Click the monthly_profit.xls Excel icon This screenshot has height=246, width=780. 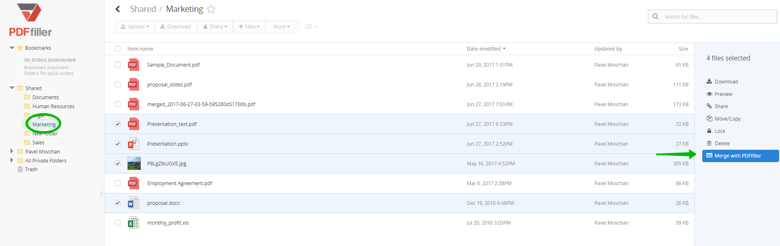tap(133, 223)
